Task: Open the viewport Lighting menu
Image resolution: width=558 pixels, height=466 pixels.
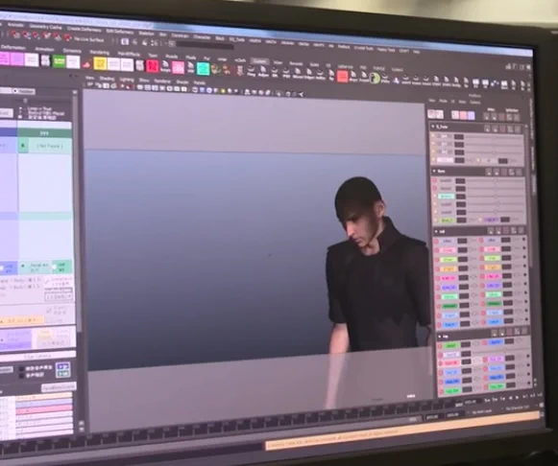Action: point(127,80)
